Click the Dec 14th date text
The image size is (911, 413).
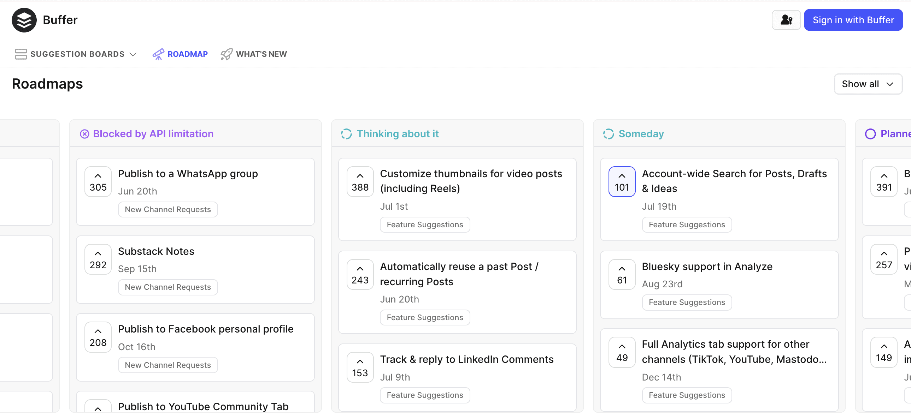tap(661, 378)
